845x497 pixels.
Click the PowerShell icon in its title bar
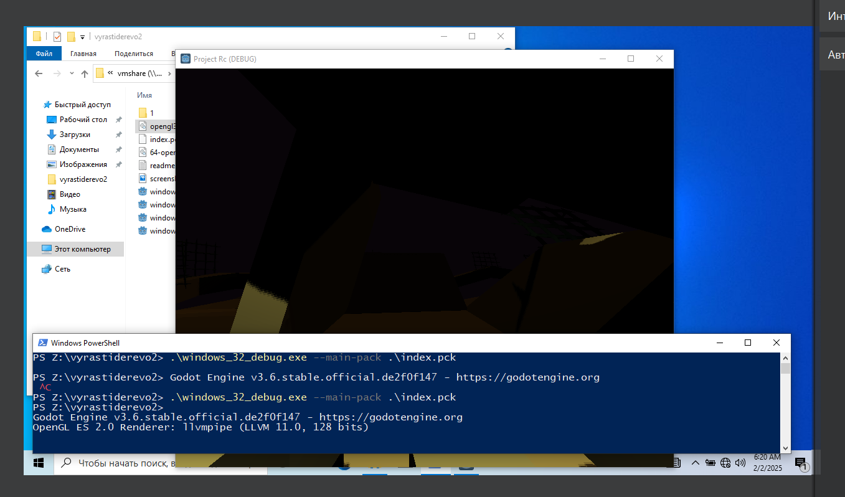pos(43,343)
